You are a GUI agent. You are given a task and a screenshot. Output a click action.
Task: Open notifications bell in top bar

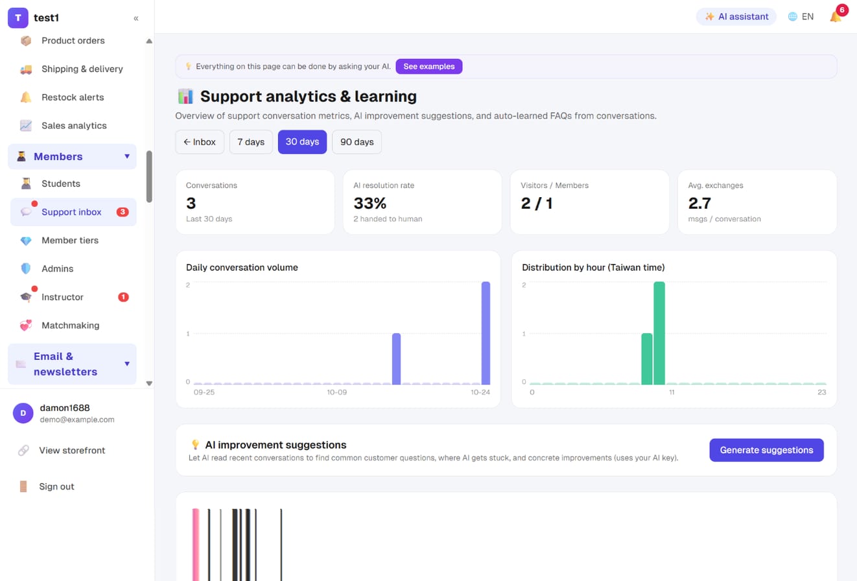836,17
